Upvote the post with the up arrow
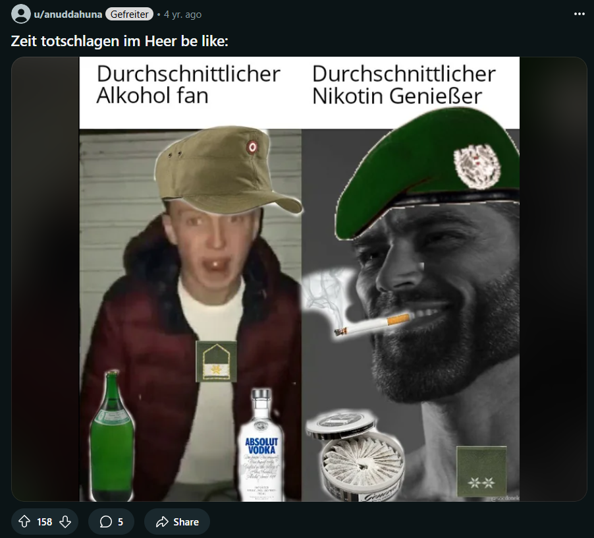This screenshot has height=538, width=594. pos(24,522)
